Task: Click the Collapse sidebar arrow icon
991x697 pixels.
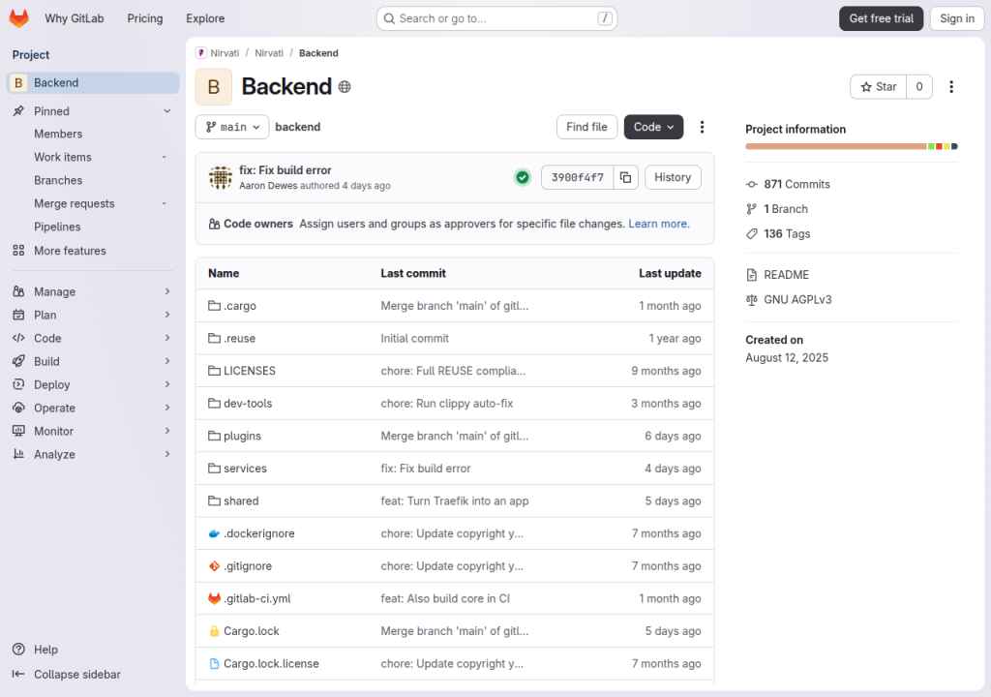Action: (19, 674)
